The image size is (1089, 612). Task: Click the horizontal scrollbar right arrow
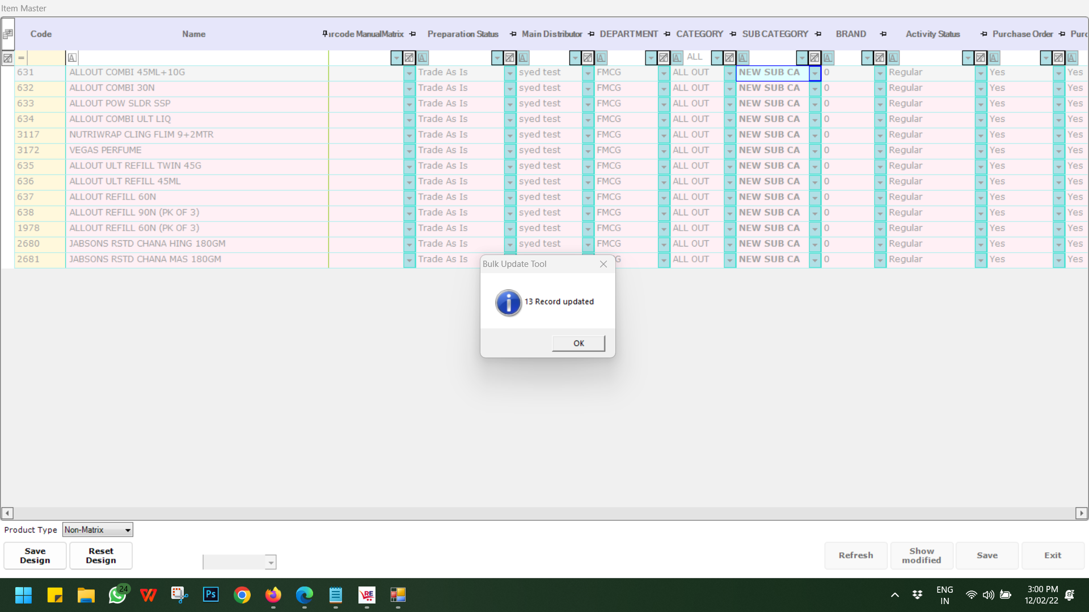[1081, 513]
